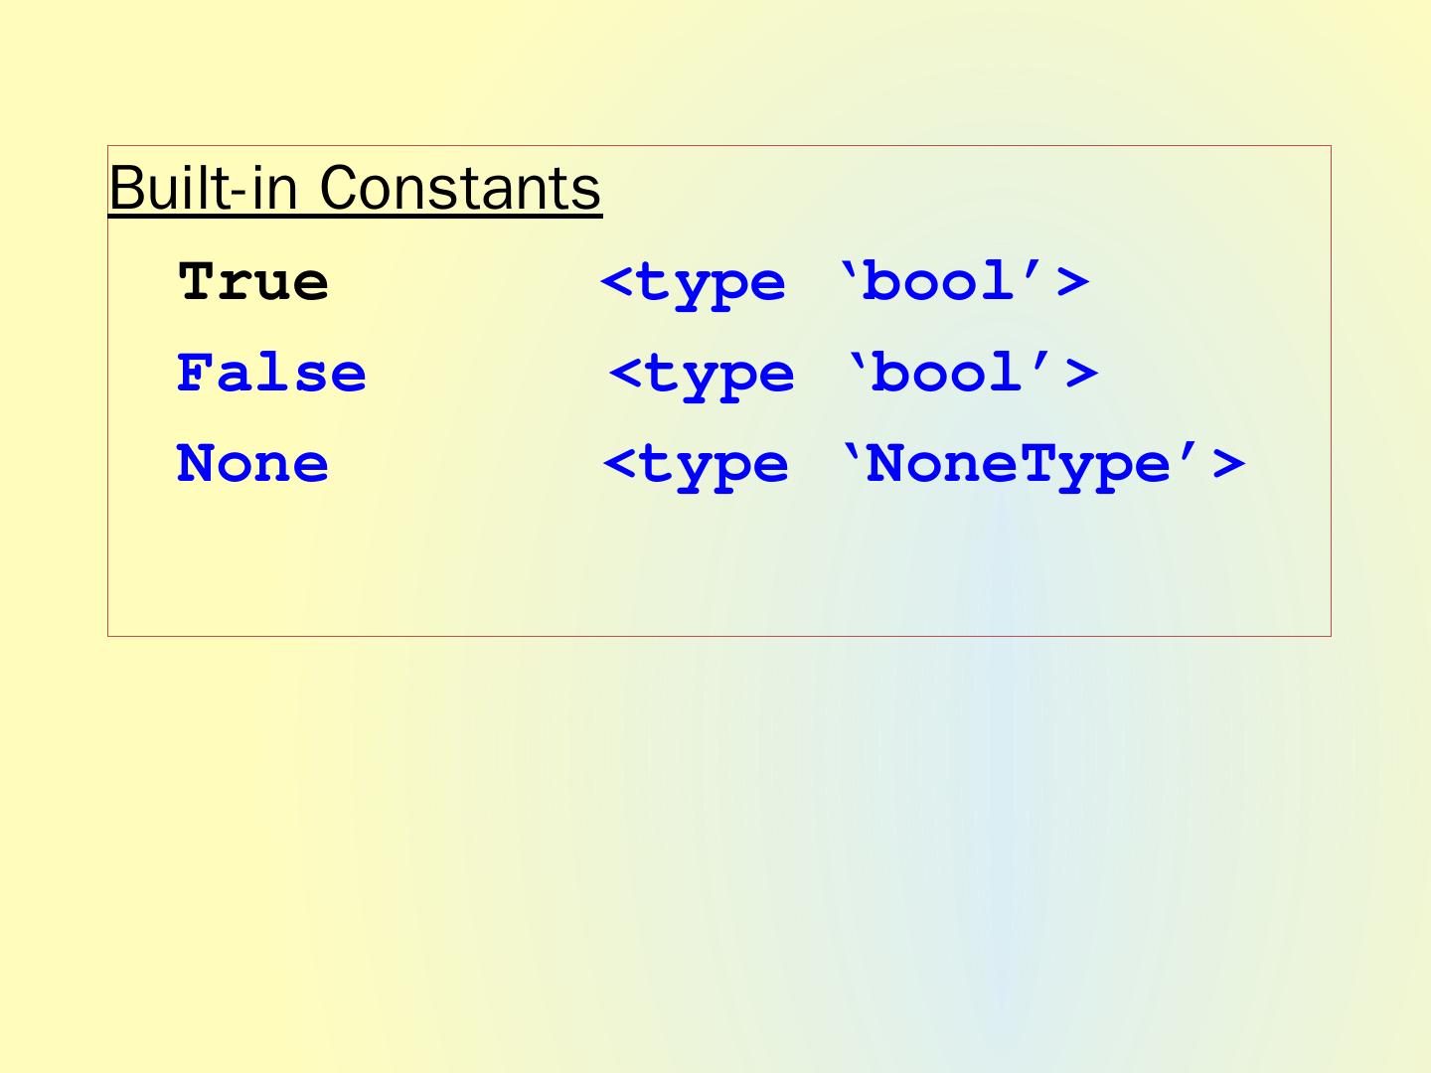Click the space between False and its type
Image resolution: width=1431 pixels, height=1073 pixels.
pyautogui.click(x=487, y=374)
